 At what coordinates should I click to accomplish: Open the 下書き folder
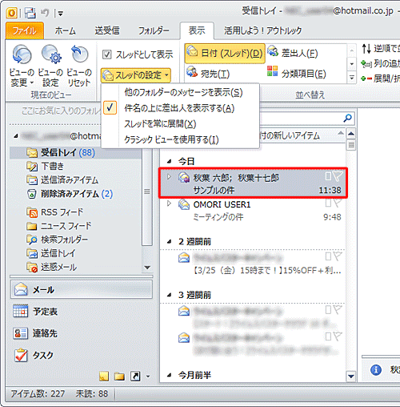click(x=53, y=166)
